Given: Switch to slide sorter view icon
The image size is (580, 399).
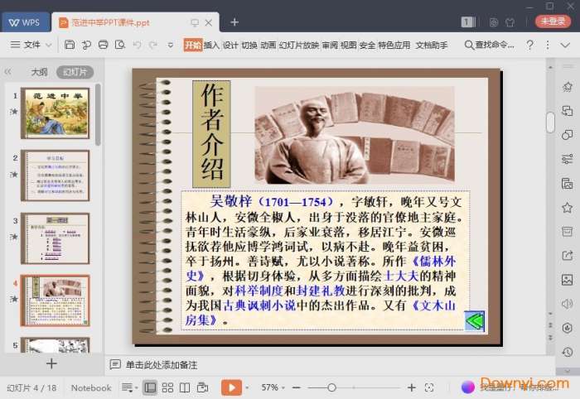Looking at the screenshot, I should click(167, 387).
